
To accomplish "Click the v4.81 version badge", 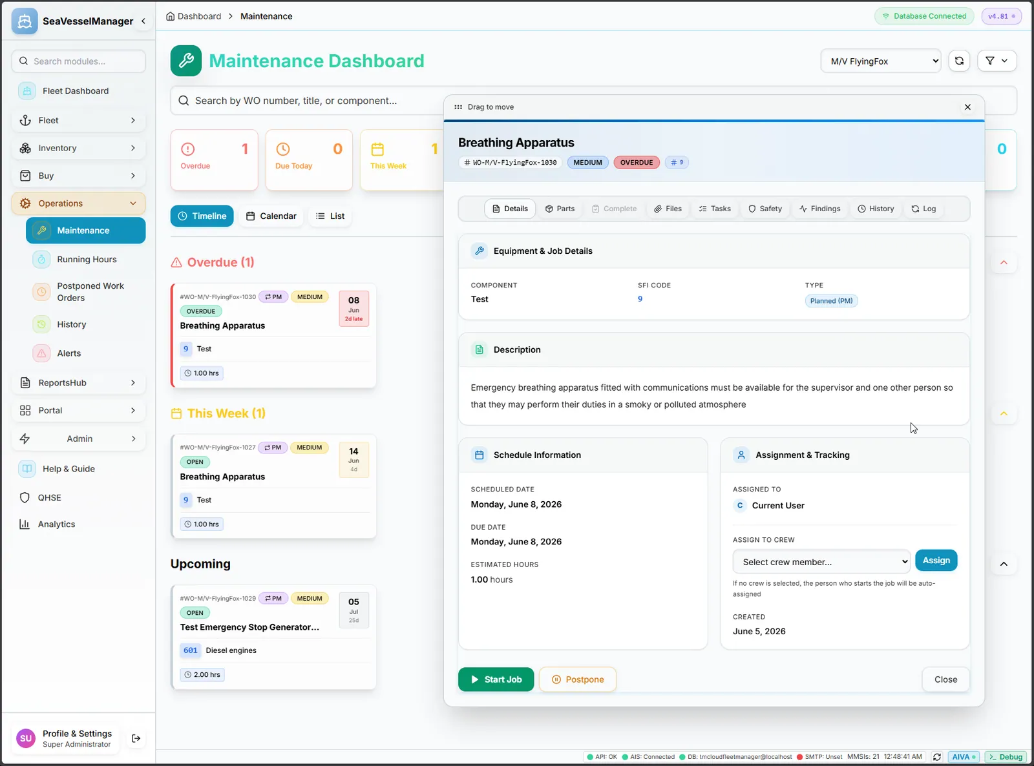I will click(1001, 16).
